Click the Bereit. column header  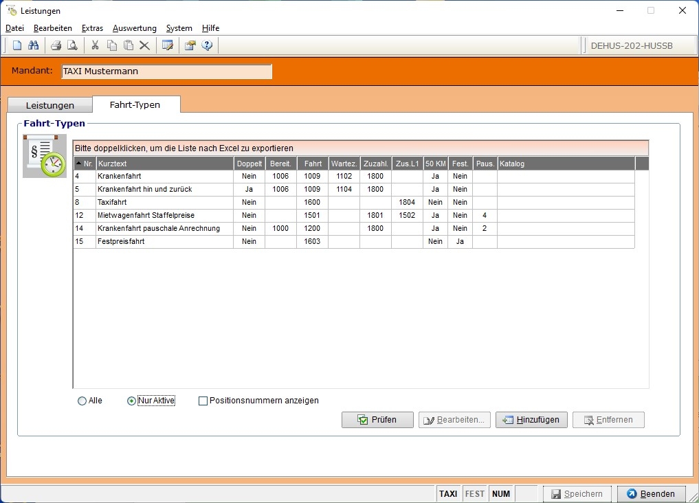tap(281, 164)
